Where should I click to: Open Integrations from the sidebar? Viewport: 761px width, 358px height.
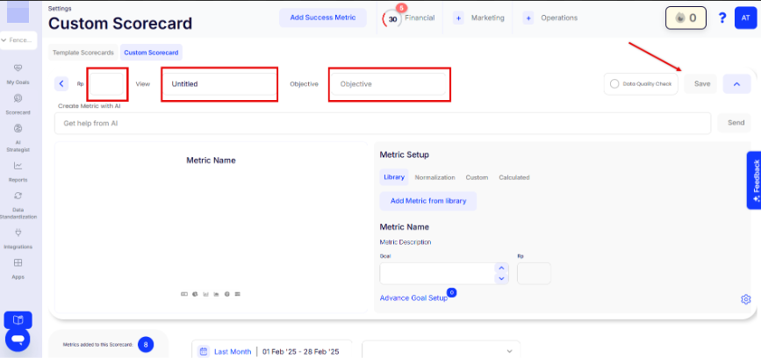(x=18, y=233)
